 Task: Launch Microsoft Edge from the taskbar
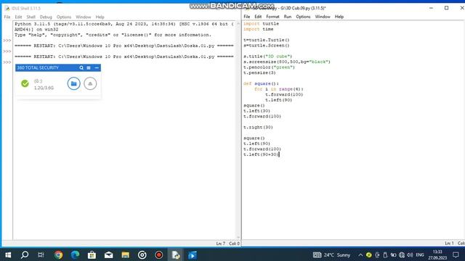pos(75,254)
